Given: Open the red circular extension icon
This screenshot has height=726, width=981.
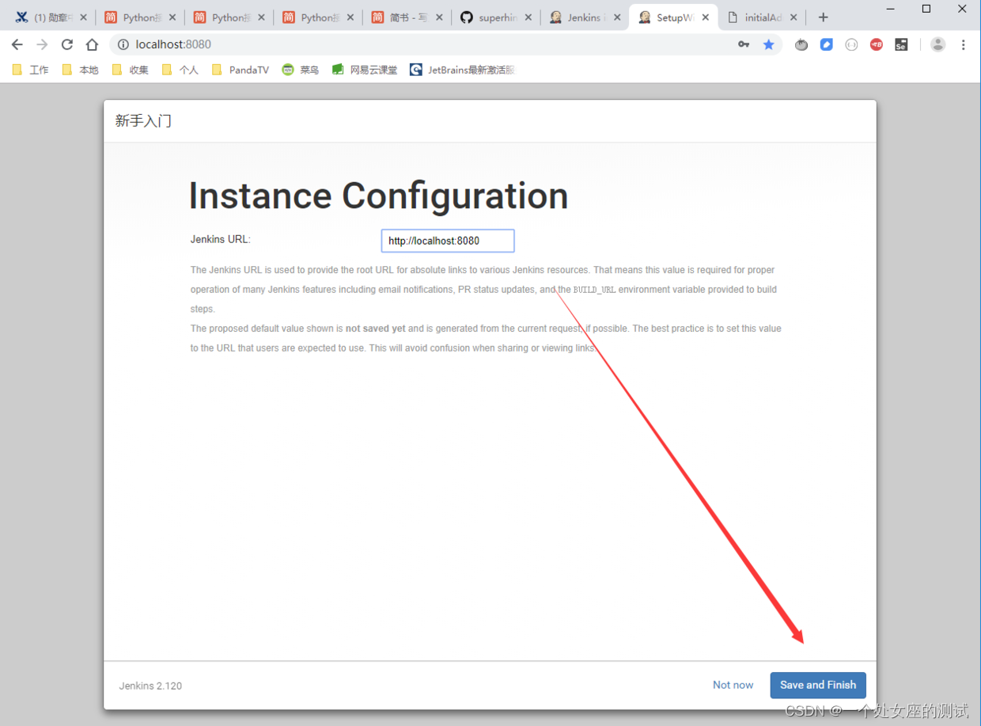Looking at the screenshot, I should [x=877, y=44].
